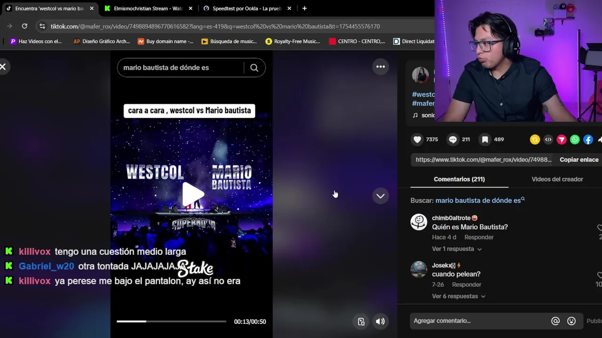Expand Ver 6 respuestas
Image resolution: width=602 pixels, height=338 pixels.
459,296
